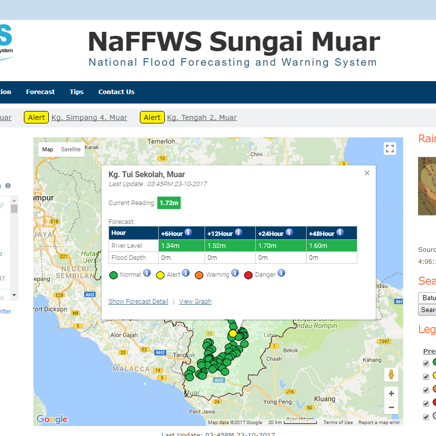Click the +12Hour info icon
436x436 pixels.
pyautogui.click(x=238, y=232)
